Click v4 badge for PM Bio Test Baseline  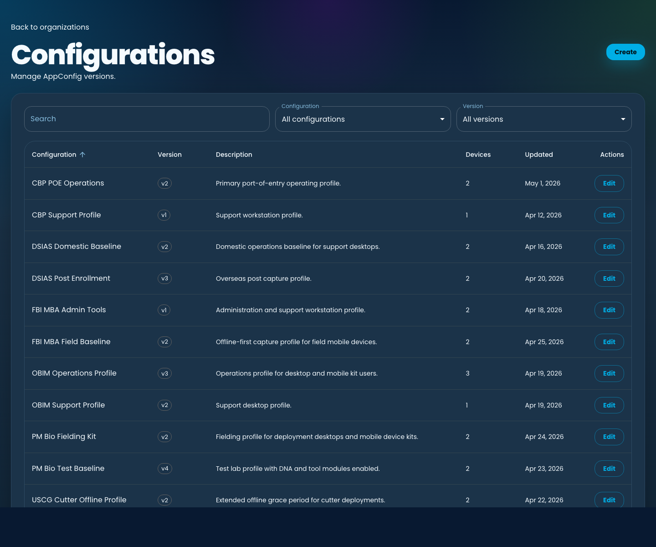point(164,469)
